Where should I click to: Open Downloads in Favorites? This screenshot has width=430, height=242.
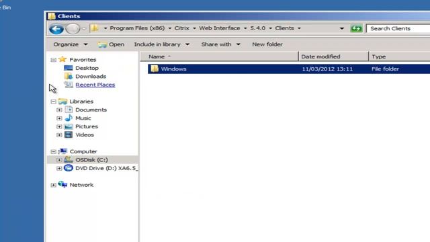[91, 76]
